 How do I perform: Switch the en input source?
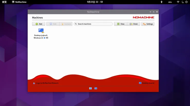point(170,2)
